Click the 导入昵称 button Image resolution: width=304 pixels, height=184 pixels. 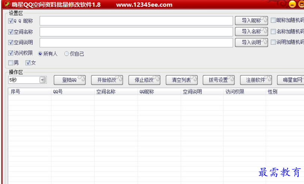[252, 20]
